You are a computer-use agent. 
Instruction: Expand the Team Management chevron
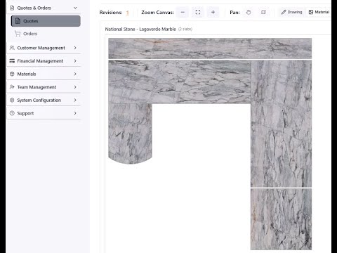pyautogui.click(x=75, y=87)
